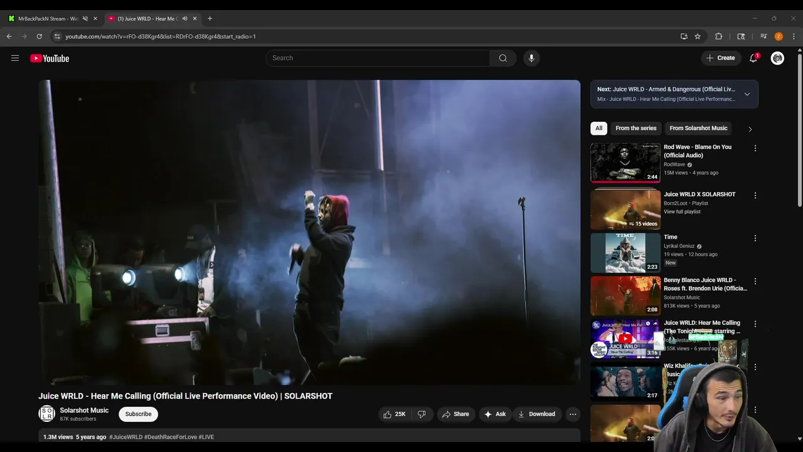Click the video title text
Viewport: 803px width, 452px height.
tap(185, 396)
